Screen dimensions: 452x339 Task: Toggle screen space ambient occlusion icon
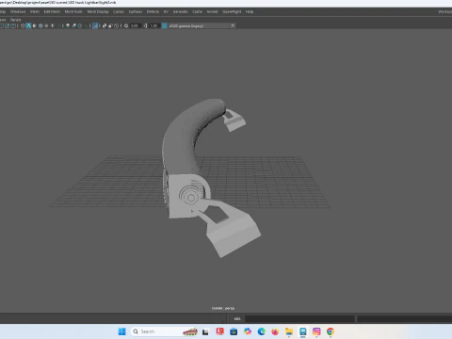[68, 25]
